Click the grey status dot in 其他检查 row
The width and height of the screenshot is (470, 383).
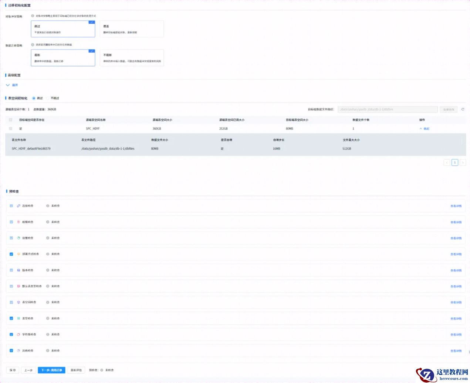tap(48, 350)
